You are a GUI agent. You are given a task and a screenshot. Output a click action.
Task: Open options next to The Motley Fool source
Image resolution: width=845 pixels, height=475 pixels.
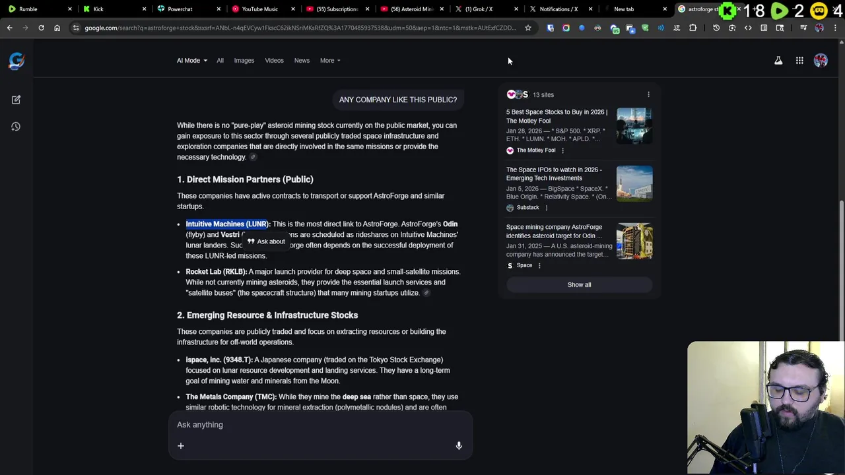click(x=562, y=150)
